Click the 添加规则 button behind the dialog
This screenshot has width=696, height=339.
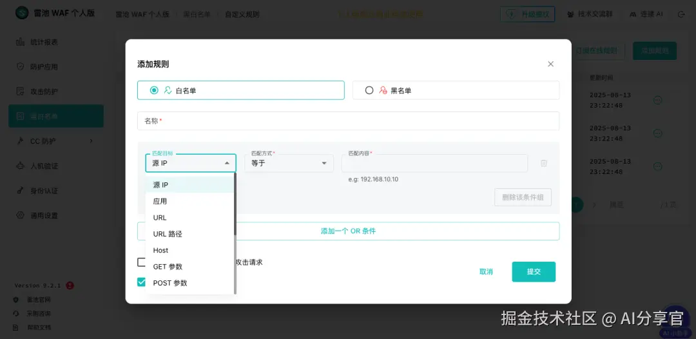coord(655,51)
